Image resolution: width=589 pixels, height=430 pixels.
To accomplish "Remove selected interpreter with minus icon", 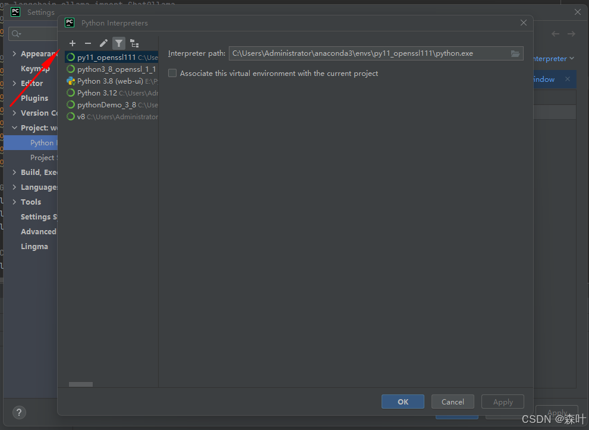I will (88, 43).
